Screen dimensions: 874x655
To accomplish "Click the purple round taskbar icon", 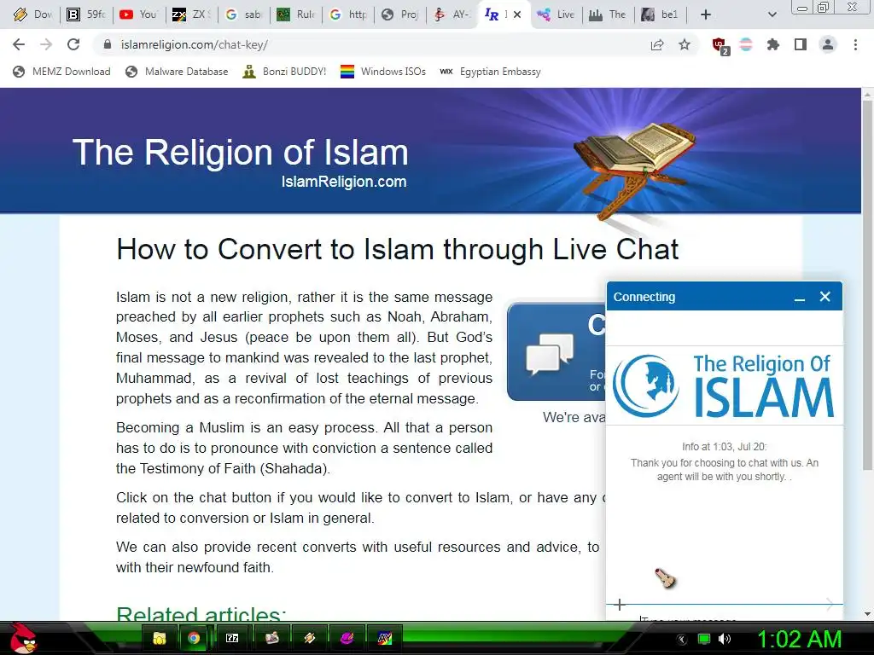I will coord(347,638).
